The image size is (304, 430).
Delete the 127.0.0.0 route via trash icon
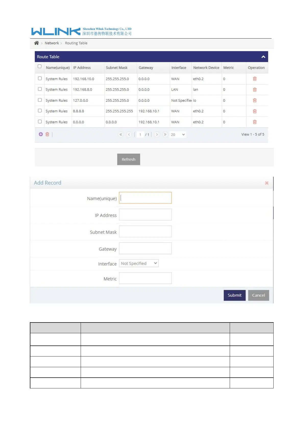pos(254,100)
